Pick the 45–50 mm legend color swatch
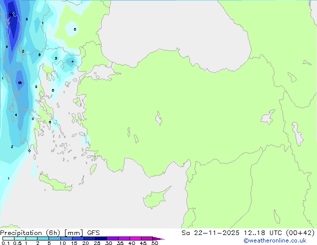317x245 pixels. click(147, 238)
